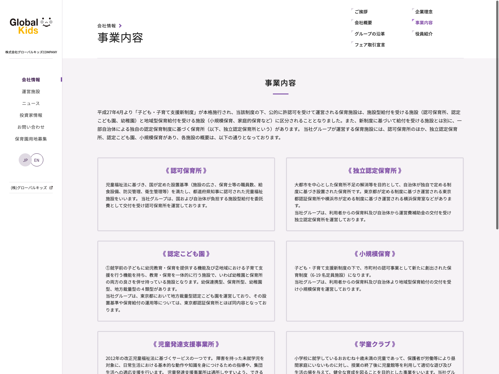
Task: Switch language to EN
Action: pos(37,160)
